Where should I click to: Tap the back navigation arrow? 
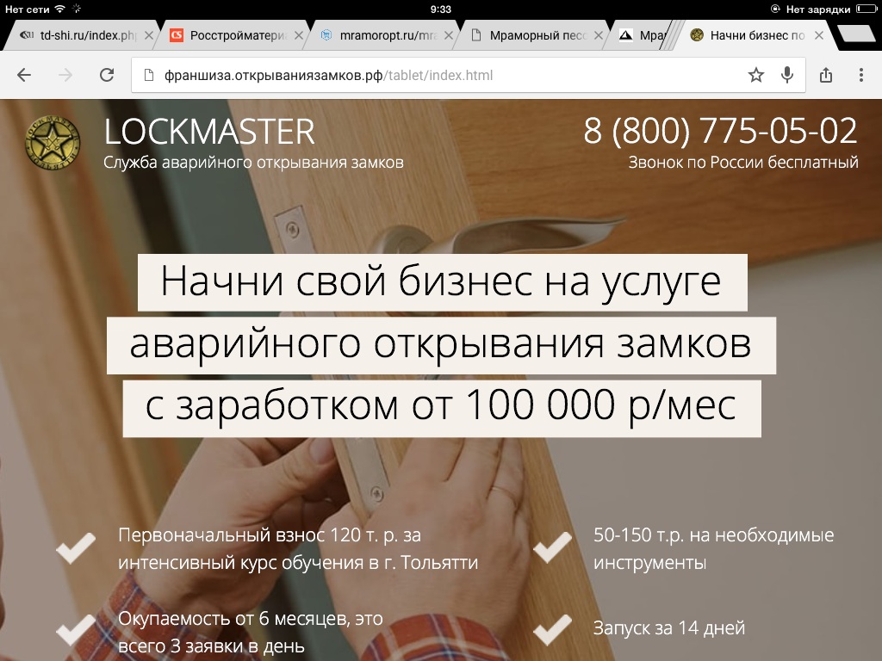coord(24,75)
